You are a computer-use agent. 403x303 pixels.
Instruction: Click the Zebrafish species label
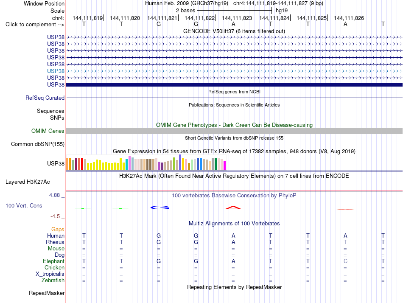pyautogui.click(x=53, y=280)
